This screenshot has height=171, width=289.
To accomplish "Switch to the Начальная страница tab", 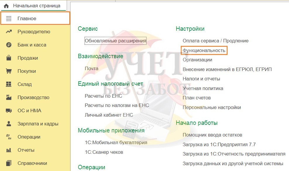I will click(x=37, y=6).
